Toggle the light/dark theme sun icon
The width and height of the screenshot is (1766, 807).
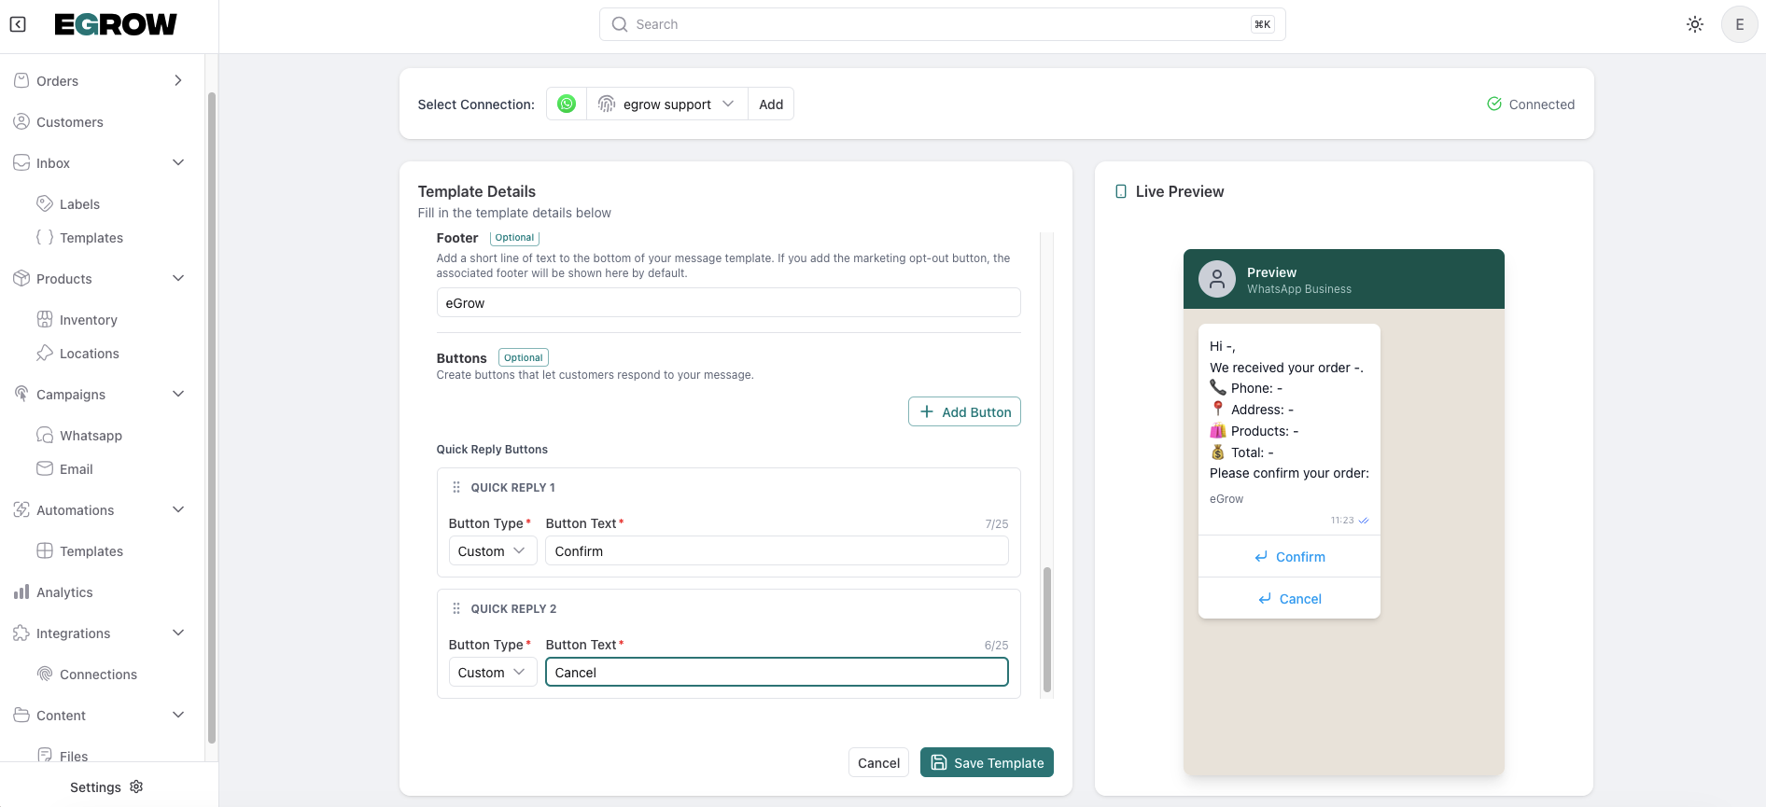tap(1695, 24)
